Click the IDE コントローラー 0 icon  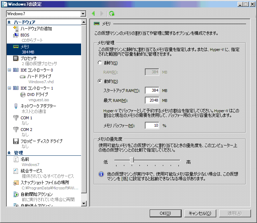16,70
